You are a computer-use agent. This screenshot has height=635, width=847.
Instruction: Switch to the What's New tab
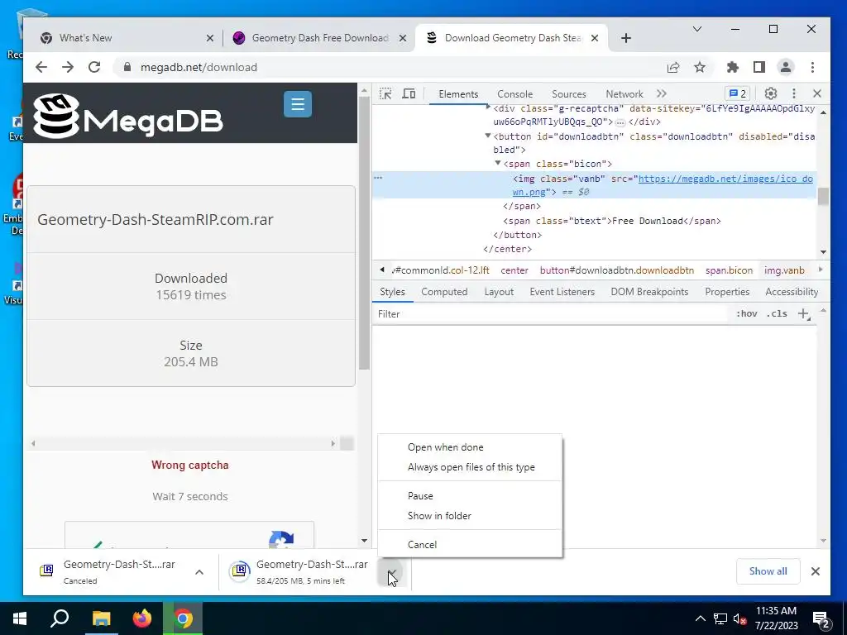pos(122,38)
